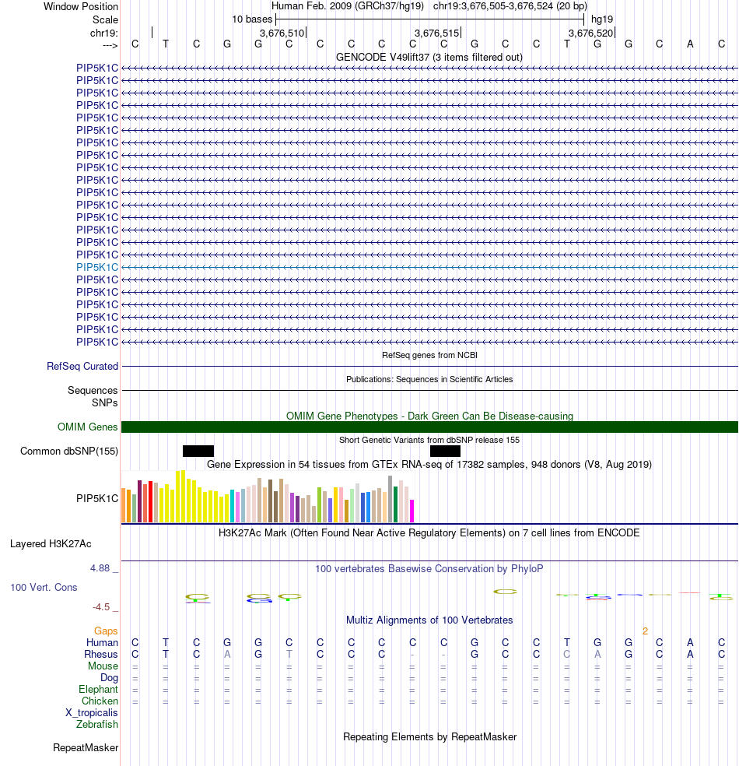Click the 3,676,510 position marker
The width and height of the screenshot is (739, 766).
(x=282, y=33)
